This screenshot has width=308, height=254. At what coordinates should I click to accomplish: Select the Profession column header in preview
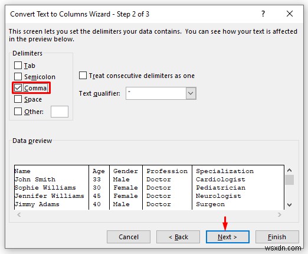[167, 171]
